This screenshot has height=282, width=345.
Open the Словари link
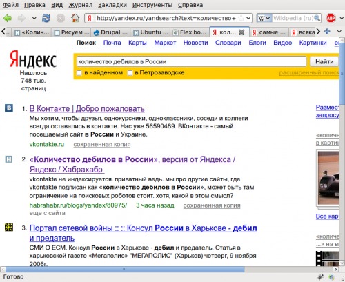[228, 43]
